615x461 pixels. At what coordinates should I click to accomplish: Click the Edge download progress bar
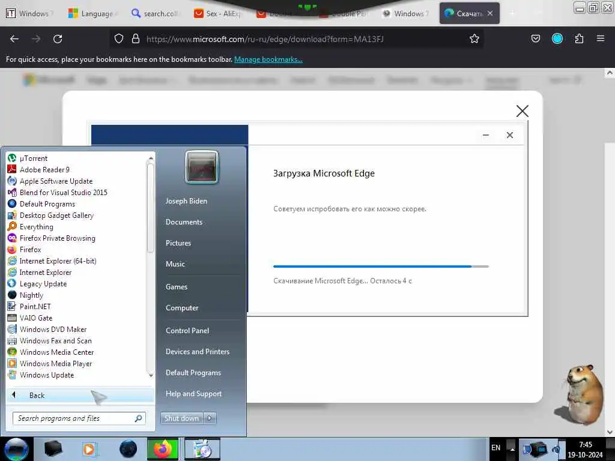[x=381, y=267]
